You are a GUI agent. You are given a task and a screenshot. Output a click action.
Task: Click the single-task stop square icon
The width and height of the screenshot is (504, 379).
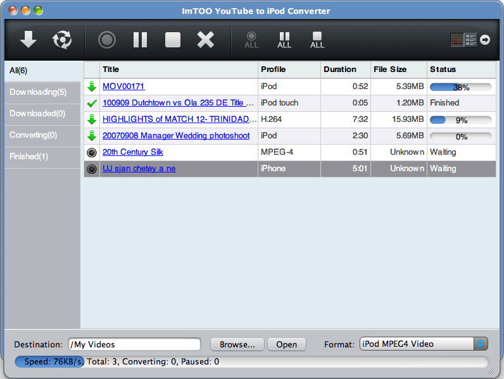[x=173, y=40]
